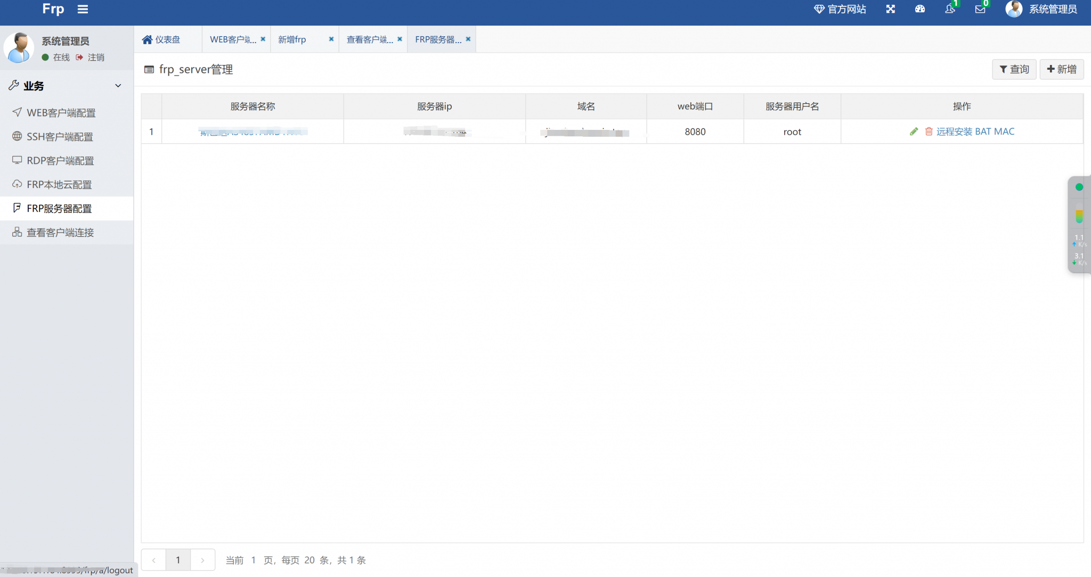Select FRP本地云配置 in the sidebar
1091x577 pixels.
click(60, 184)
